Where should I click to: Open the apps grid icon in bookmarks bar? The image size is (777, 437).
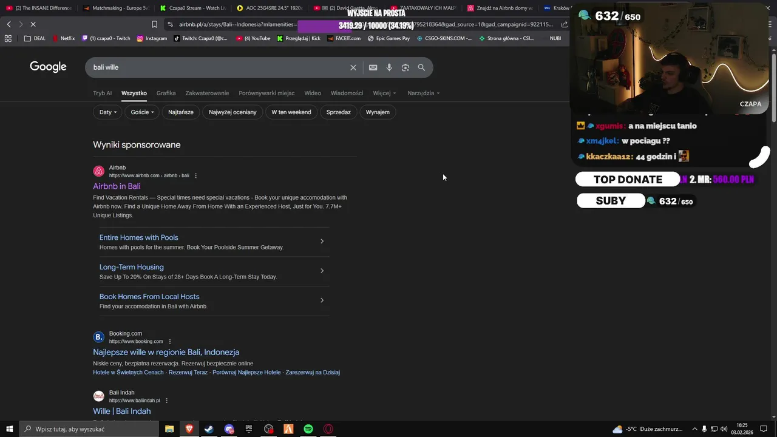coord(8,38)
